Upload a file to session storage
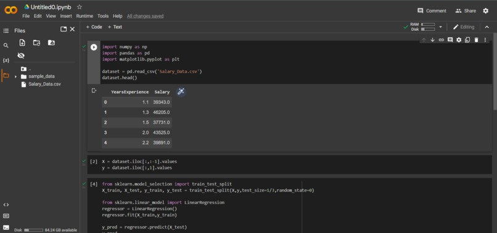 pos(22,43)
